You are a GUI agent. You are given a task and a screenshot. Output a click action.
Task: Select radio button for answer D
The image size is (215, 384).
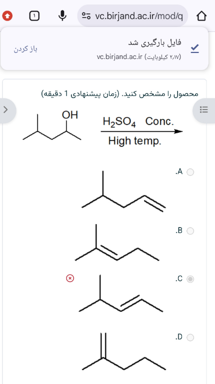pyautogui.click(x=190, y=337)
